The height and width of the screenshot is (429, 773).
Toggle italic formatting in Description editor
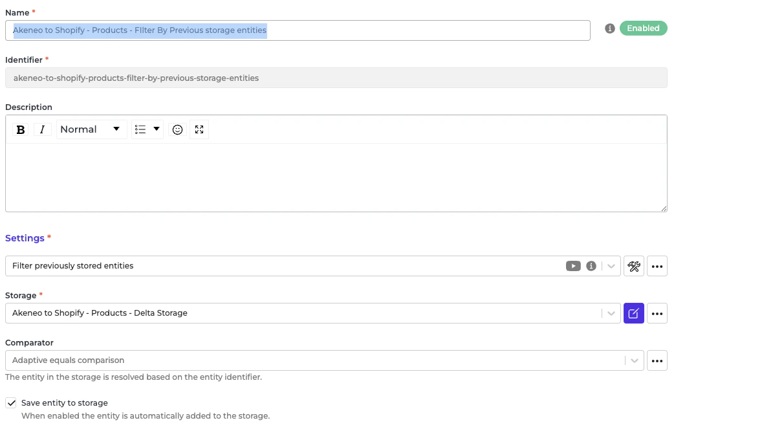pyautogui.click(x=43, y=129)
